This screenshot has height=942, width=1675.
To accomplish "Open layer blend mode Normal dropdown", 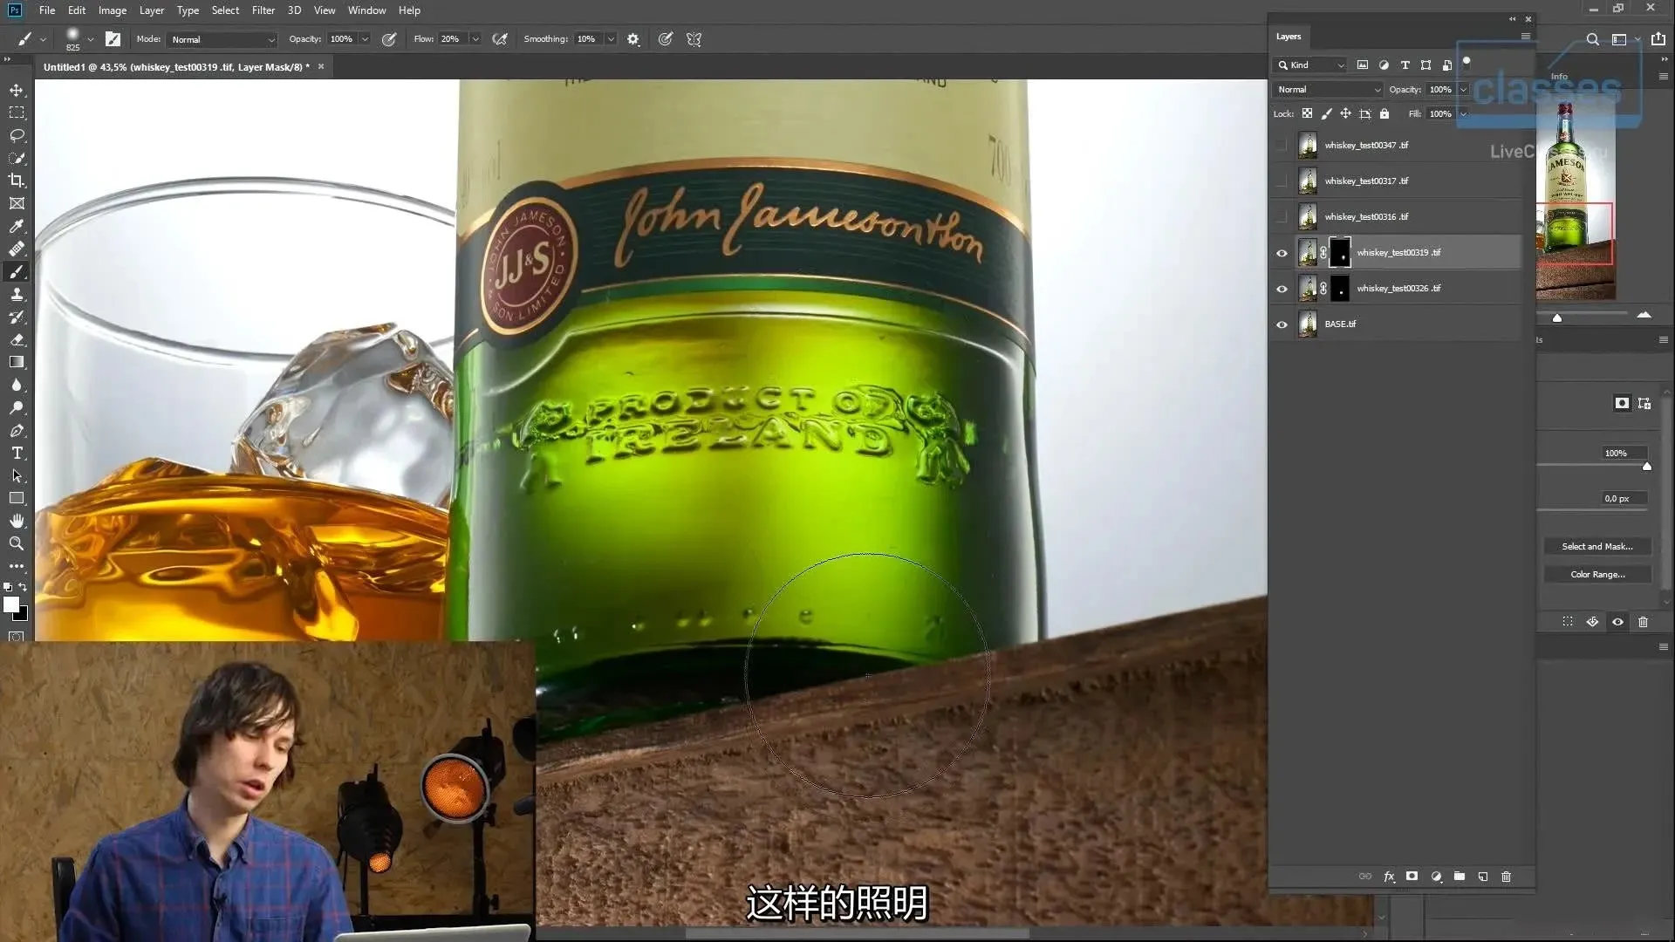I will point(1328,90).
